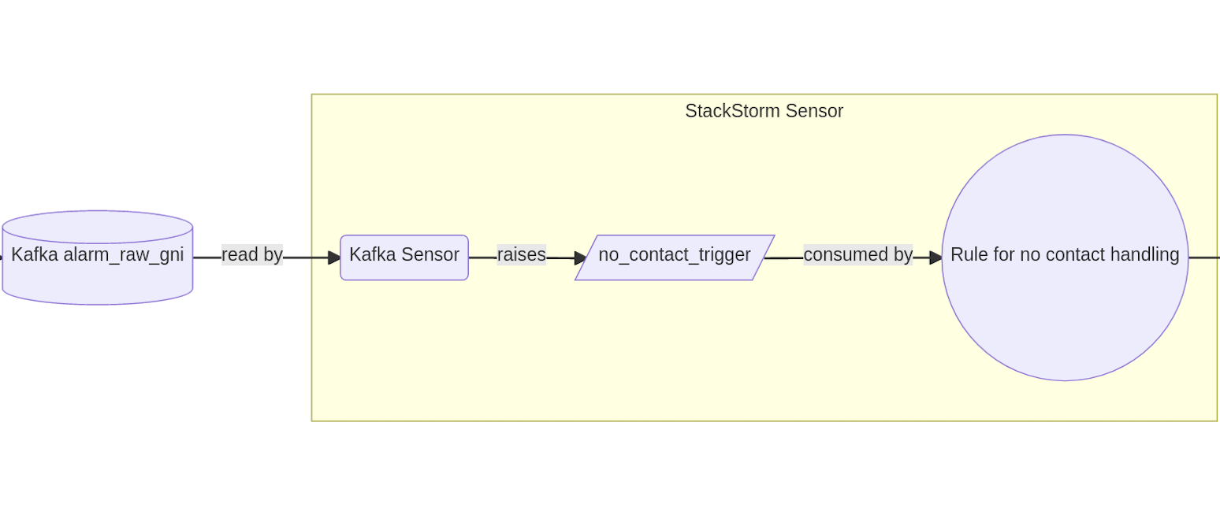Click the line between no_contact_trigger and "consumed by"
Screen dimensions: 1220x526
click(784, 257)
